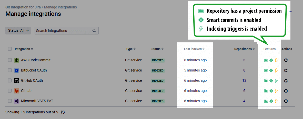303x119 pixels.
Task: Tick the checkbox for AWS CodeCommit
Action: click(x=10, y=60)
